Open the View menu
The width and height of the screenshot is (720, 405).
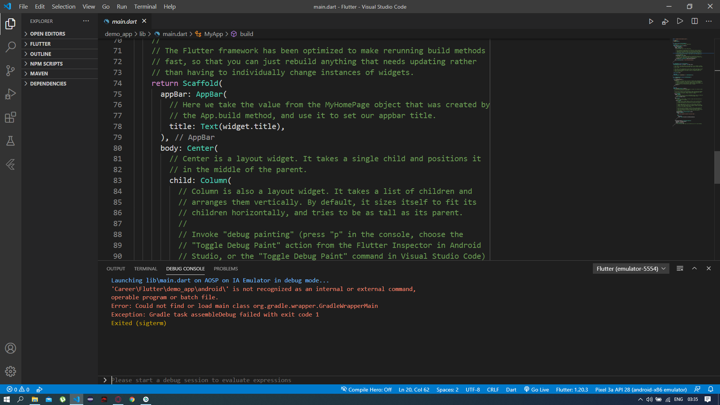pyautogui.click(x=89, y=6)
